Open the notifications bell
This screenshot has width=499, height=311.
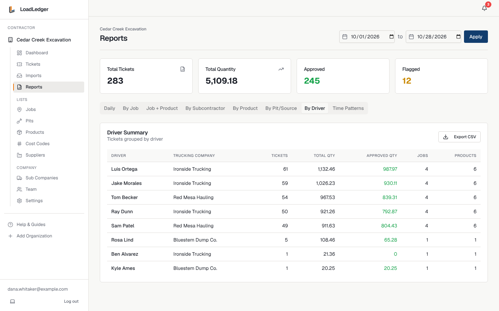(484, 8)
